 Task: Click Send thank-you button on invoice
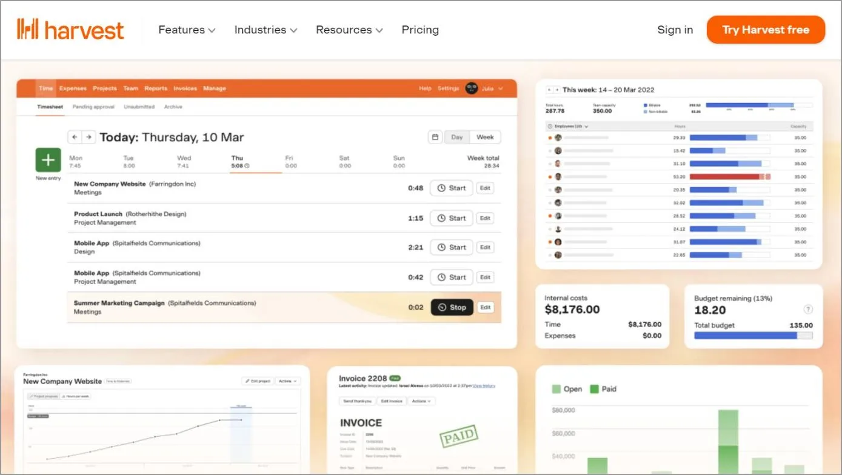(357, 401)
